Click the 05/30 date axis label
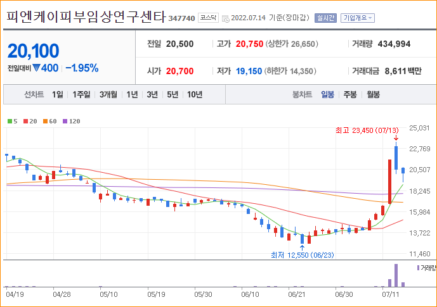437x307 pixels. (x=203, y=294)
